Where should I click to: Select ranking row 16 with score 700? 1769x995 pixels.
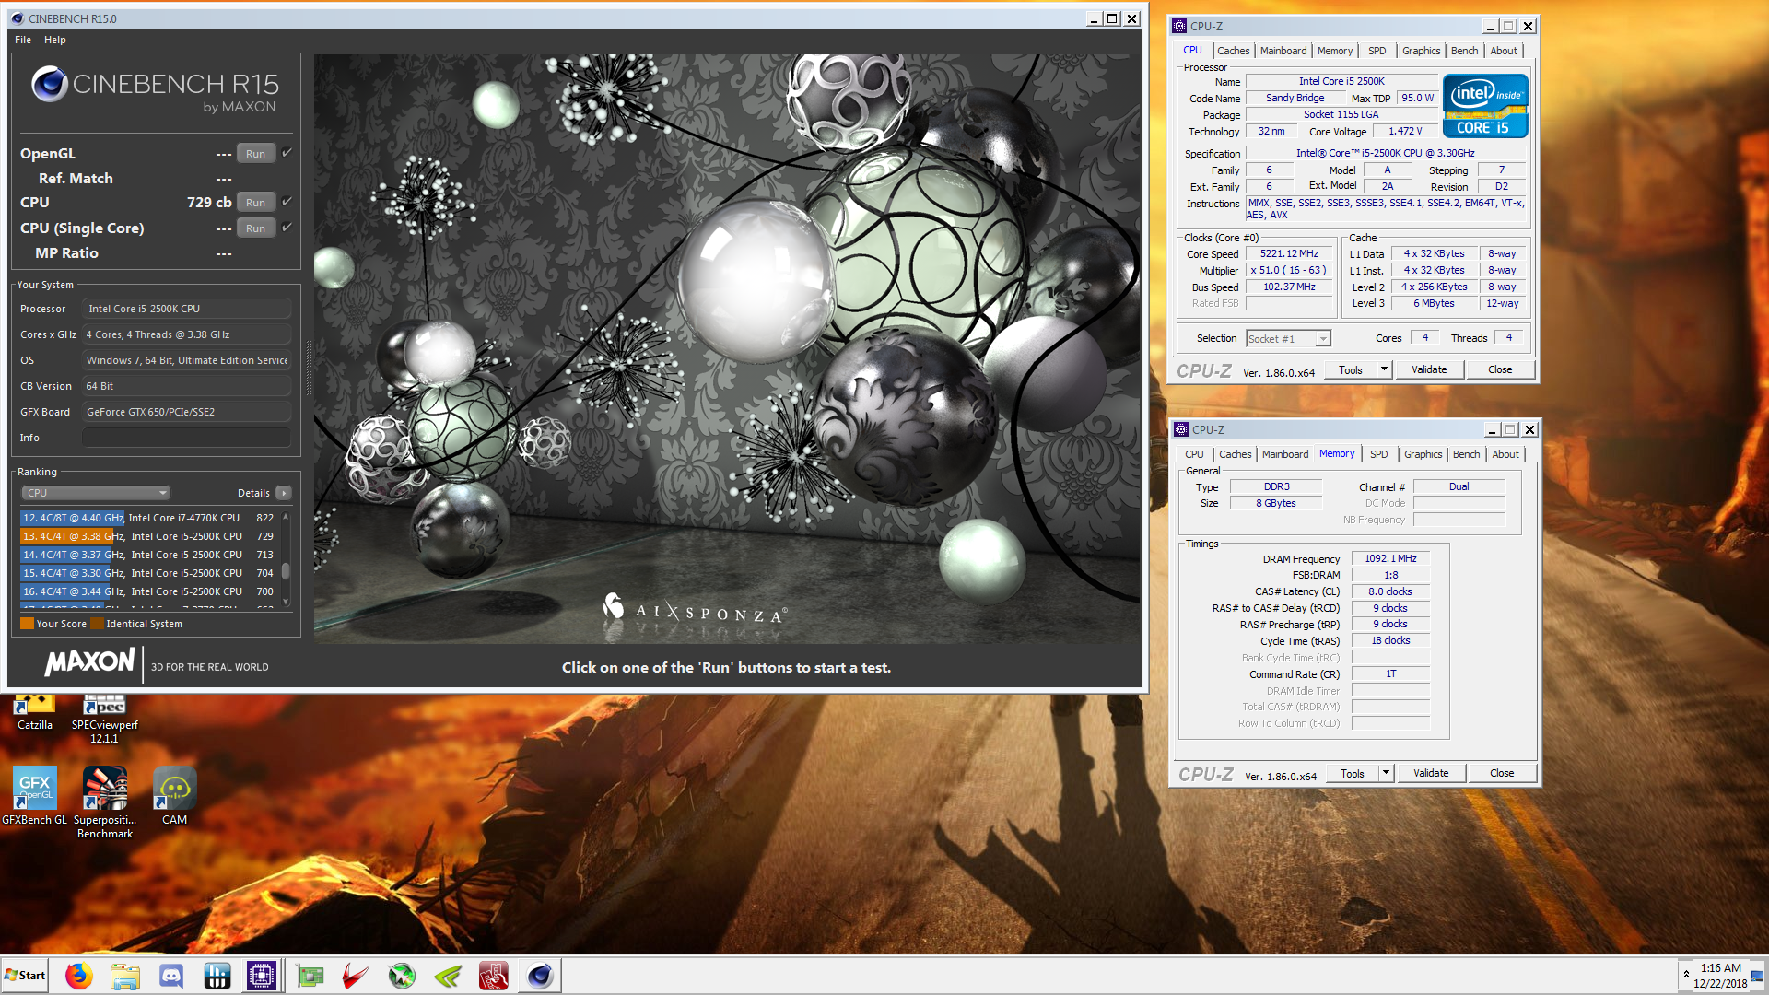point(148,591)
